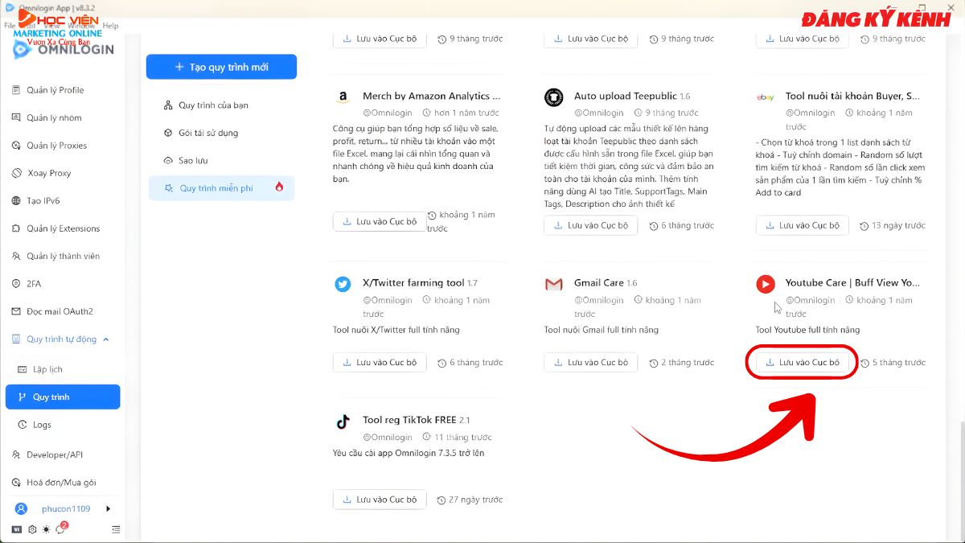965x543 pixels.
Task: Open Sao lưu in workflow list
Action: (x=193, y=161)
